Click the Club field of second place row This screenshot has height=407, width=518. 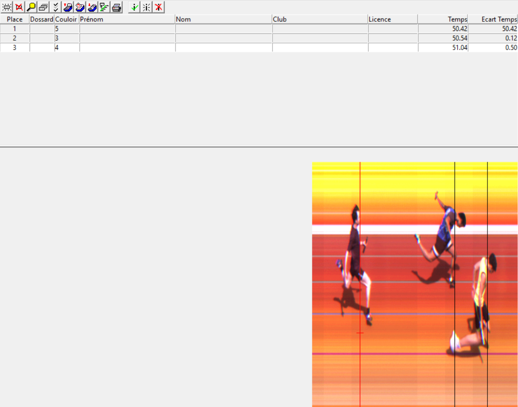click(x=320, y=38)
